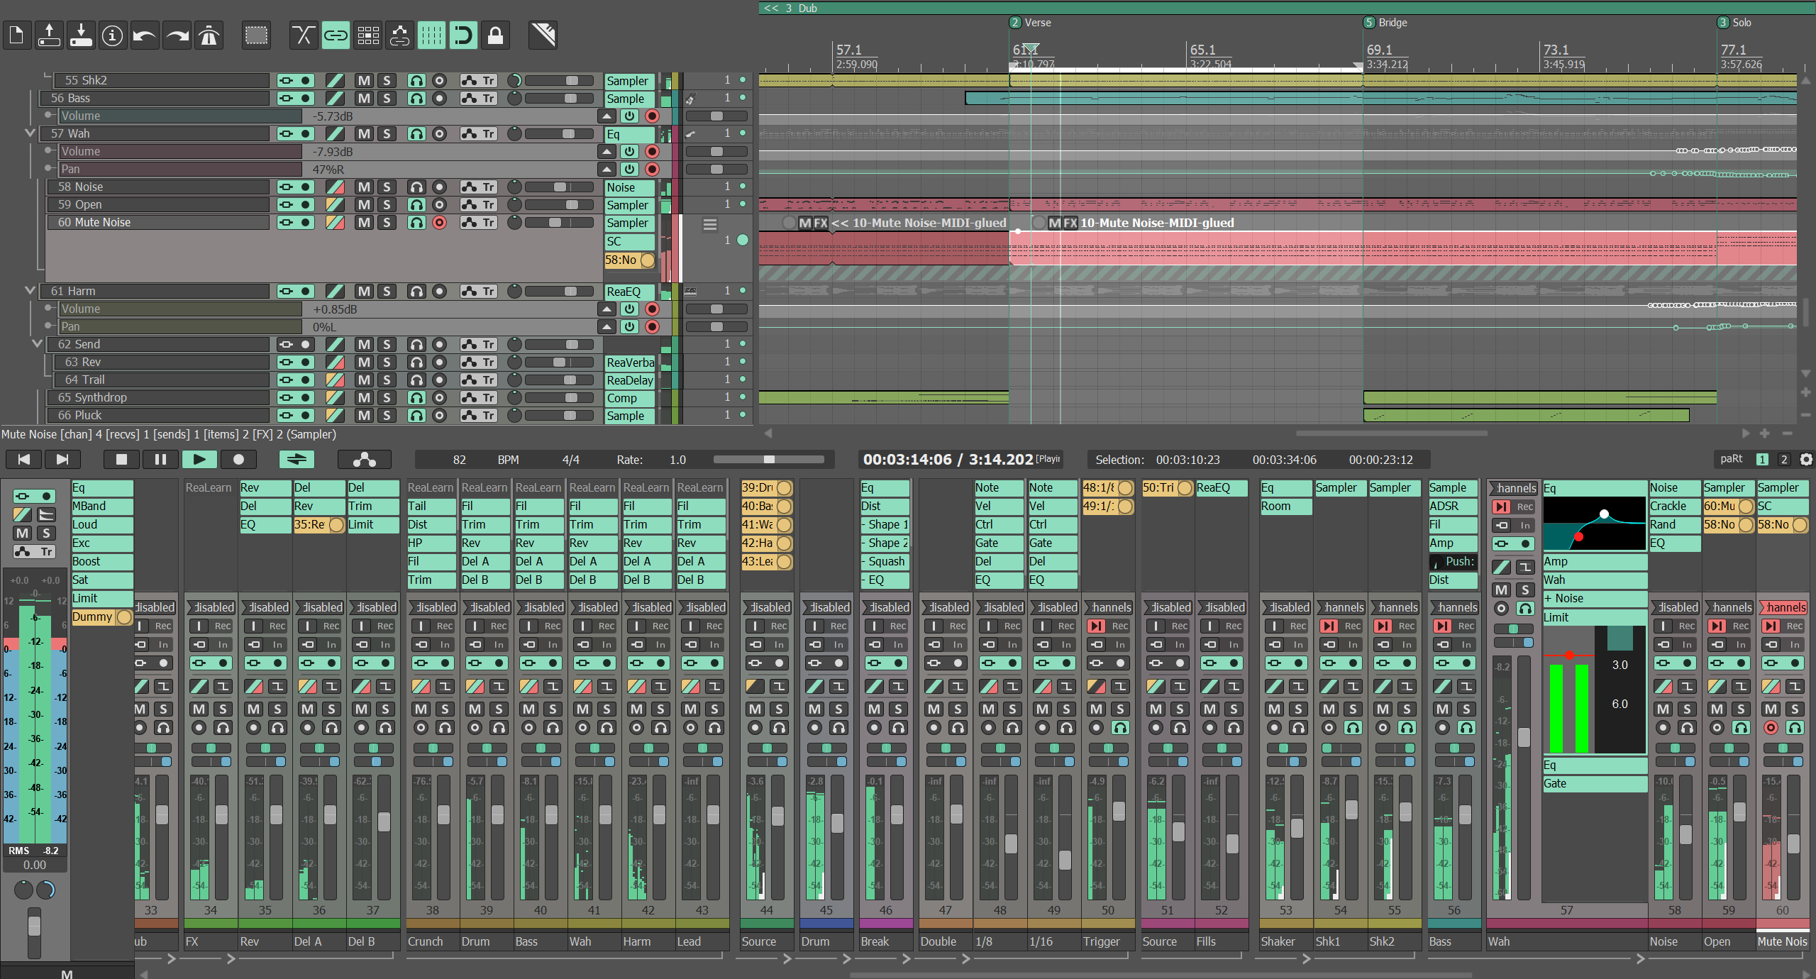This screenshot has height=979, width=1816.
Task: Toggle the locking padlock icon
Action: tap(495, 35)
